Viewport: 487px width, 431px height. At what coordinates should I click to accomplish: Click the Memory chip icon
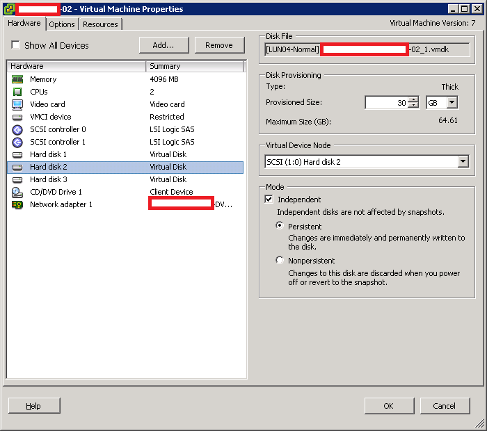pos(17,79)
